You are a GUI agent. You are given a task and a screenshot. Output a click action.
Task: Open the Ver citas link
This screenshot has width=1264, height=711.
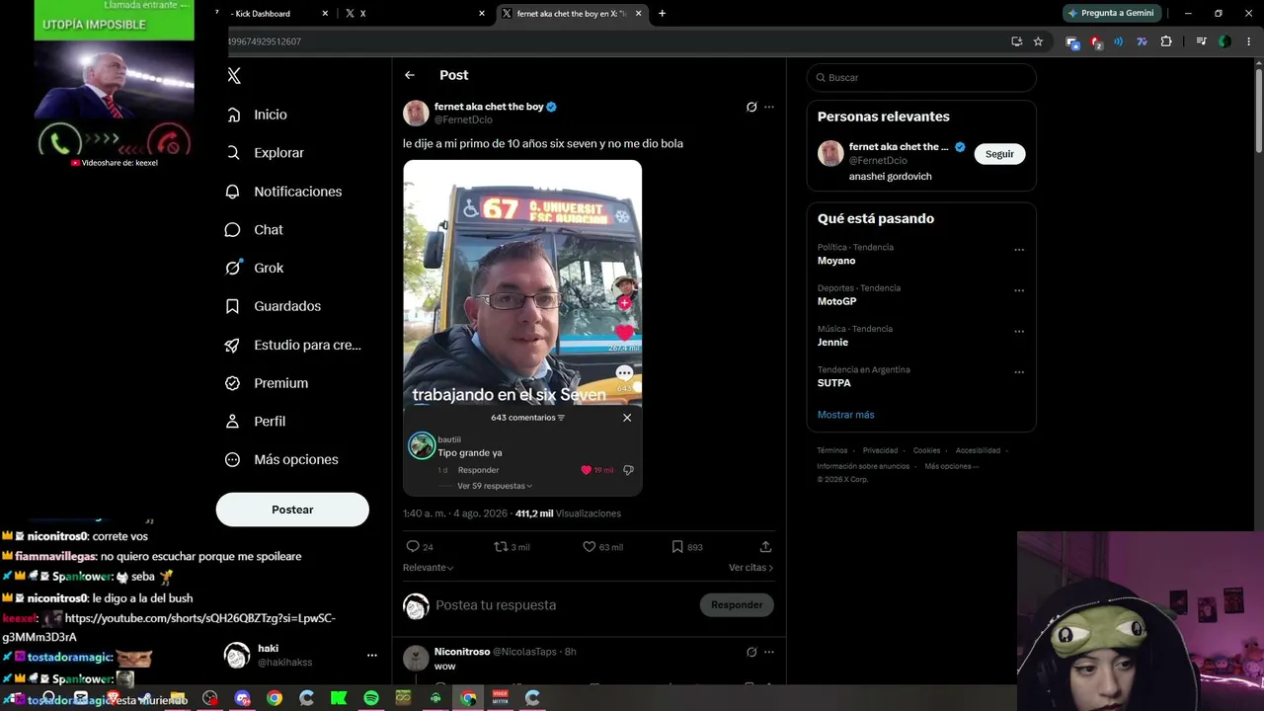750,568
